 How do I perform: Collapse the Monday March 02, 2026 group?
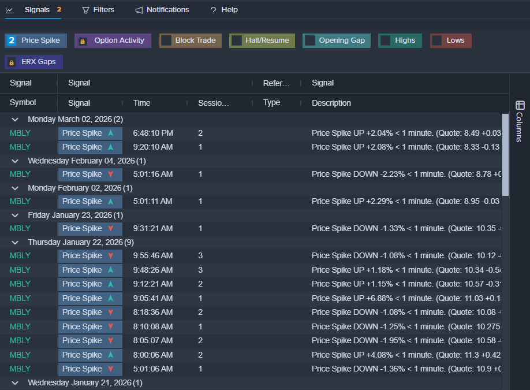tap(15, 120)
